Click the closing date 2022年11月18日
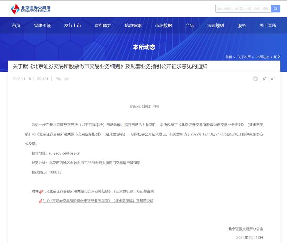 [250, 238]
